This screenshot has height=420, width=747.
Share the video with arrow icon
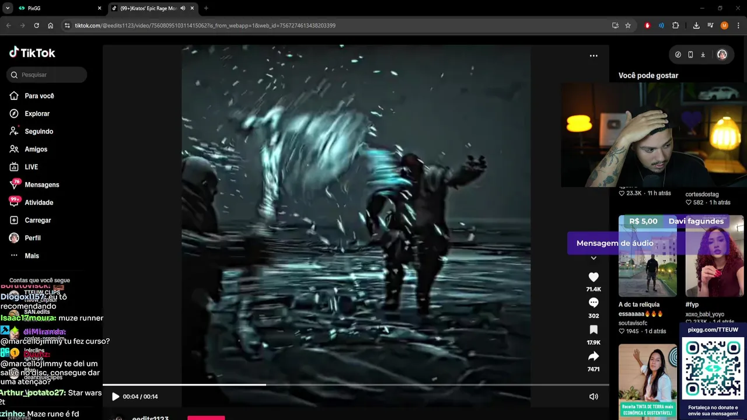click(x=594, y=356)
